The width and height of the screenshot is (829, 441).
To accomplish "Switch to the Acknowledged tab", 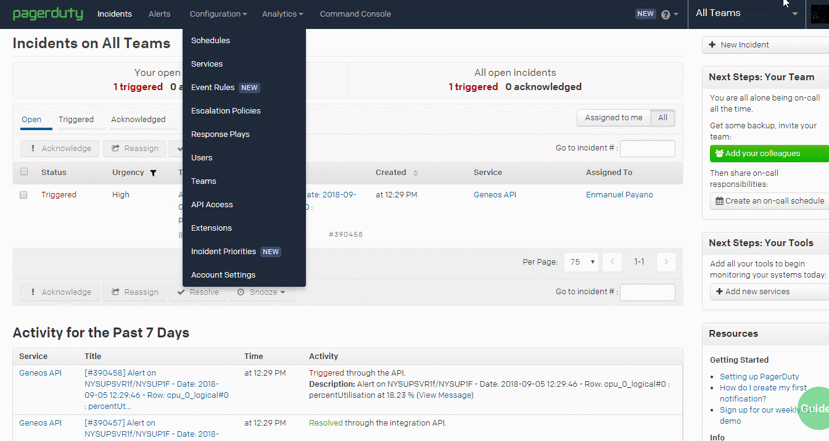I will tap(138, 120).
